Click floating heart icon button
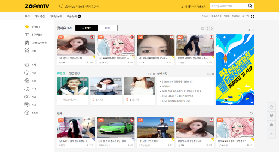Screen dimensions: 279x152 (271, 116)
